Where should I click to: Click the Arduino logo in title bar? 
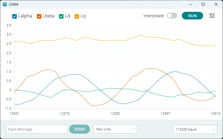pos(5,4)
